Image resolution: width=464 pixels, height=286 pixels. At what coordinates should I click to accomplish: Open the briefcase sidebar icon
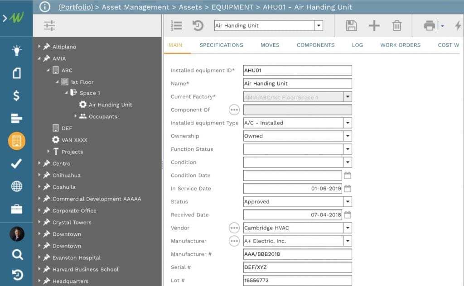pos(17,209)
